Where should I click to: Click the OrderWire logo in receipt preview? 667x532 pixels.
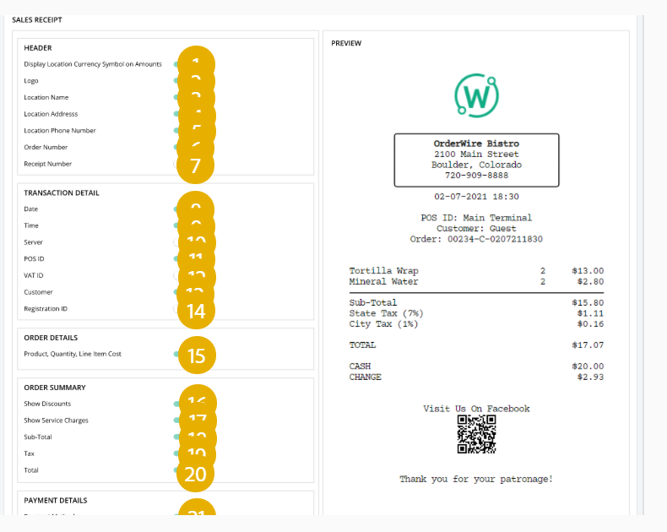476,95
